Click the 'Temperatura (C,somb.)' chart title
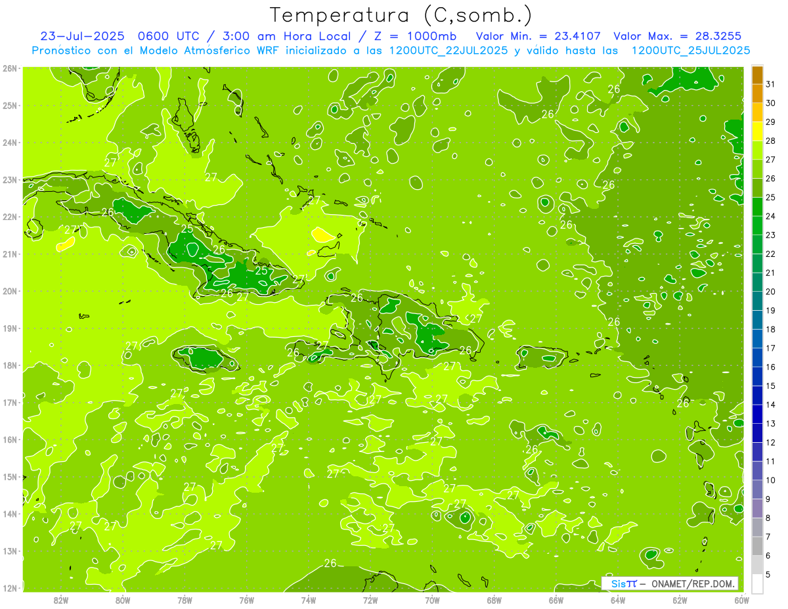This screenshot has height=609, width=788. pos(401,15)
